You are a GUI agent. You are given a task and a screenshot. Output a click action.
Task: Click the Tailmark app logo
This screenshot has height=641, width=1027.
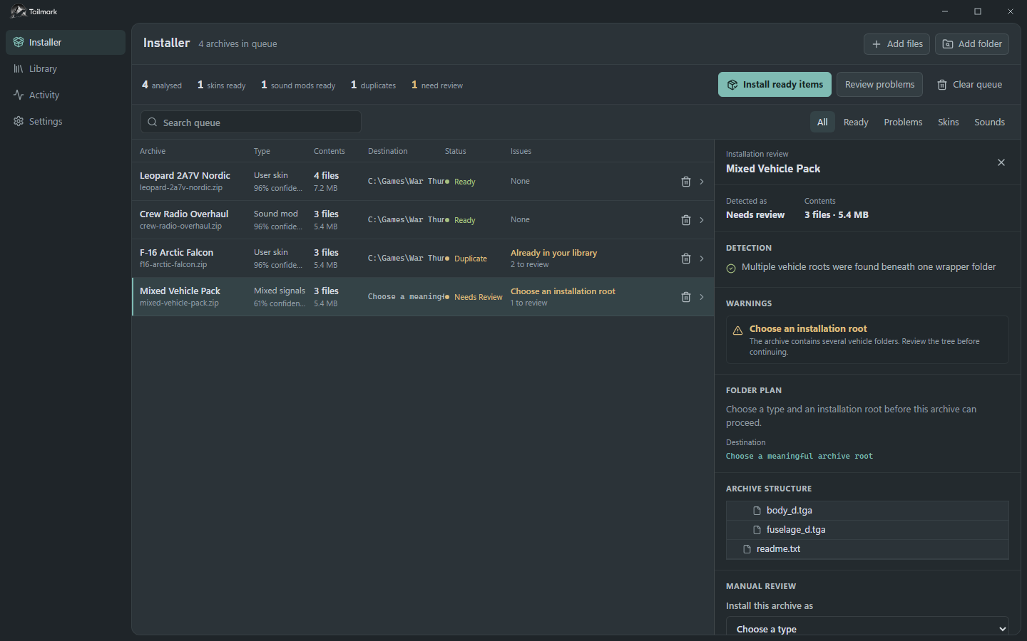[x=19, y=11]
